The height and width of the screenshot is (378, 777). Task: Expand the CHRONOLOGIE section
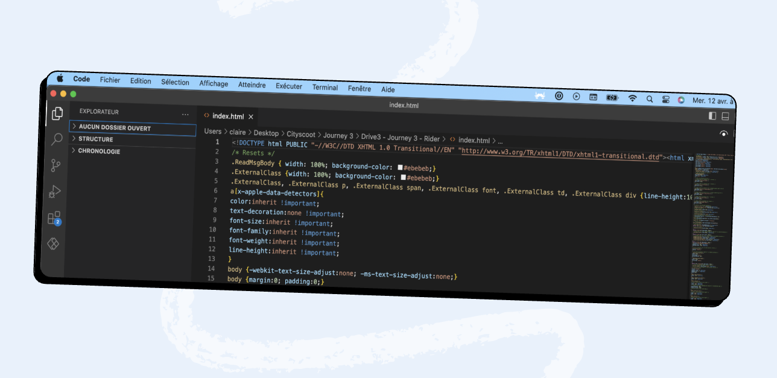(98, 152)
